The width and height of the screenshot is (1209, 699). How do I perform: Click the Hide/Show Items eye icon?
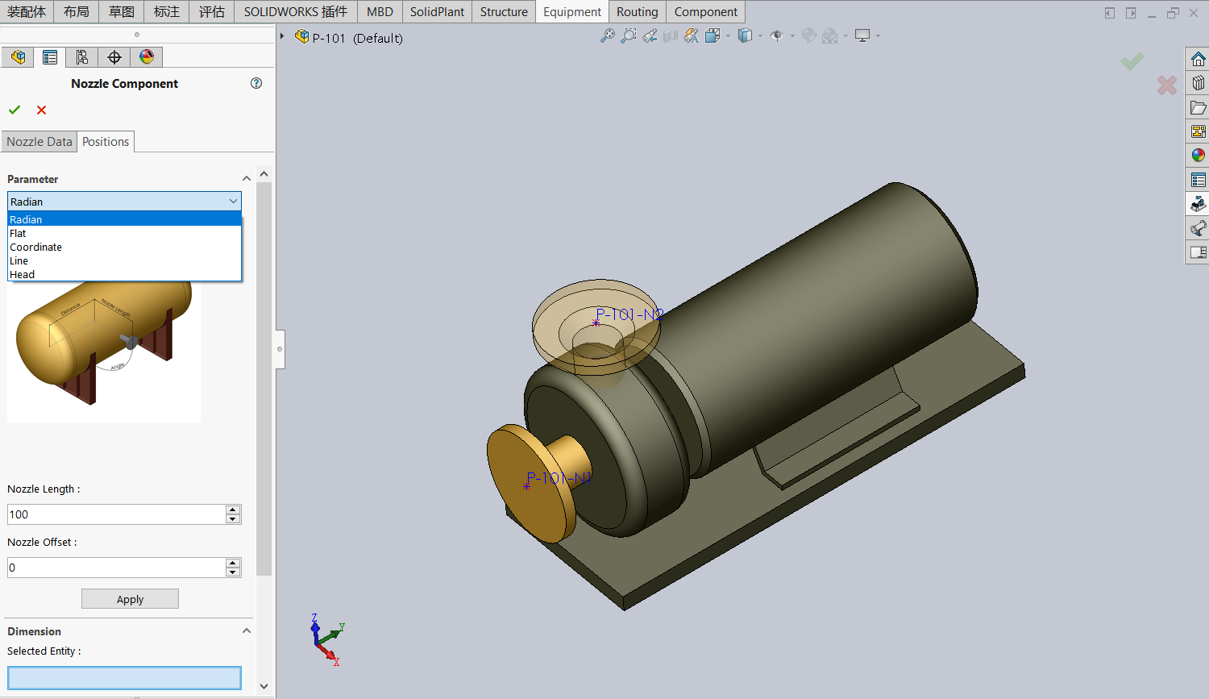777,35
